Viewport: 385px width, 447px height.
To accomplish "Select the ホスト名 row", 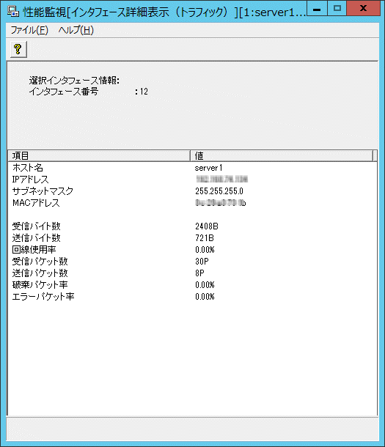I will (x=192, y=168).
